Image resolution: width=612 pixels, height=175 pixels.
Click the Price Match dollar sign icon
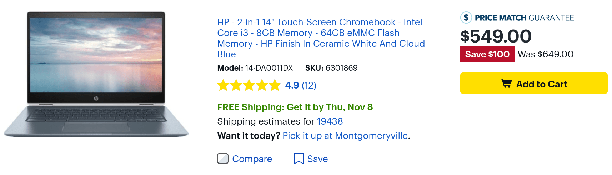[x=466, y=17]
